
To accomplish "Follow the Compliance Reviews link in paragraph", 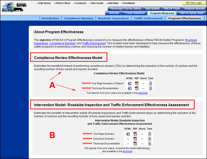I will tap(62, 43).
